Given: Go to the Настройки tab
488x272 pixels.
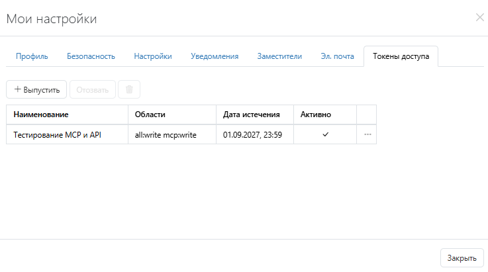Looking at the screenshot, I should (x=153, y=56).
